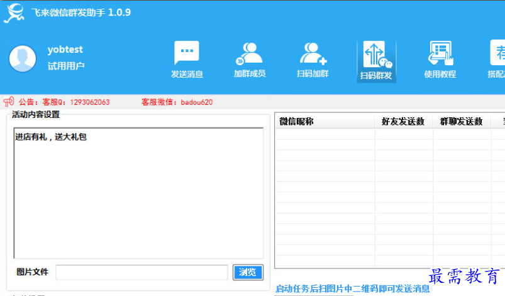
Task: Sort by the 微信昵称 column header
Action: [325, 122]
